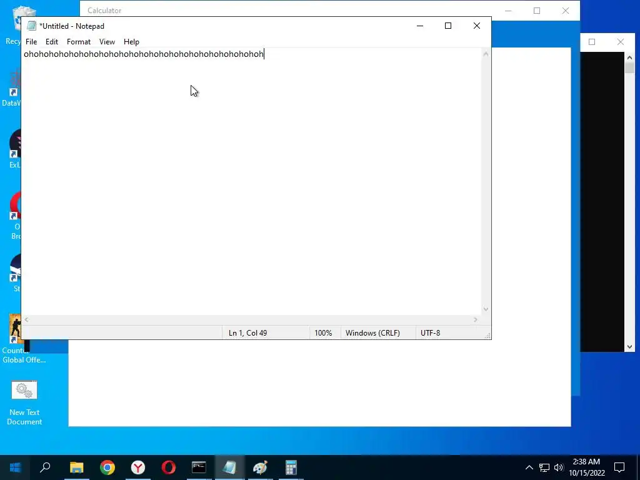Open the clock showing 2:38 AM
Screen dimensions: 640x480
(x=586, y=467)
